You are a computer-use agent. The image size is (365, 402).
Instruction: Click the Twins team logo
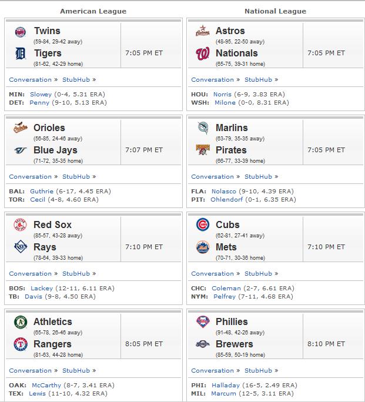pyautogui.click(x=21, y=32)
